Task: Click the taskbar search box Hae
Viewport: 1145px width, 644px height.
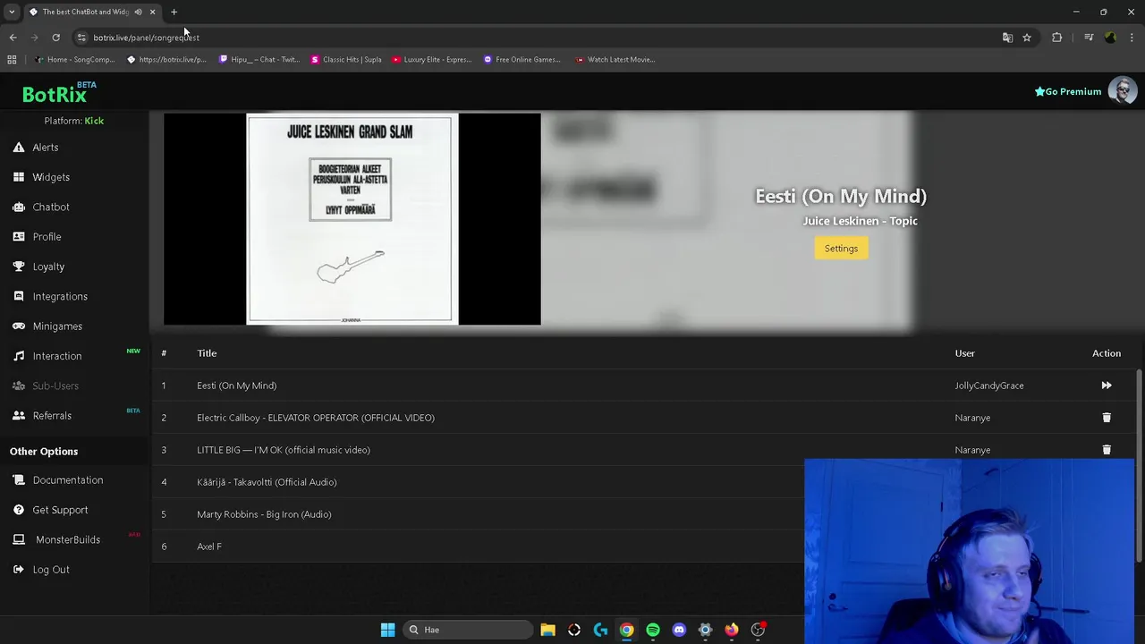Action: tap(468, 630)
